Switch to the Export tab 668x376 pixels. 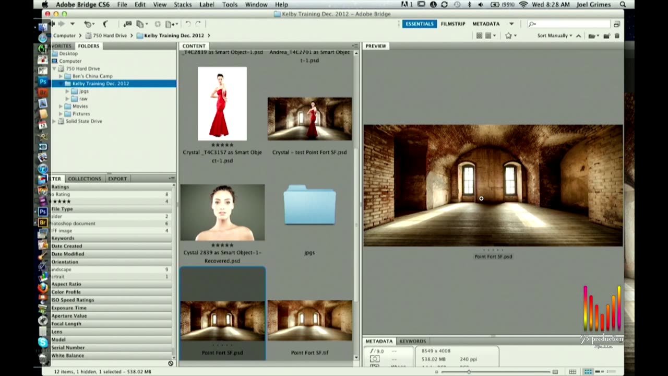[x=117, y=179]
